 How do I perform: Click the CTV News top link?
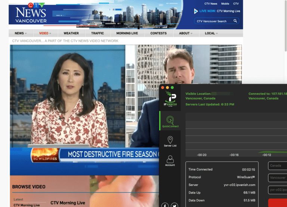click(x=211, y=4)
